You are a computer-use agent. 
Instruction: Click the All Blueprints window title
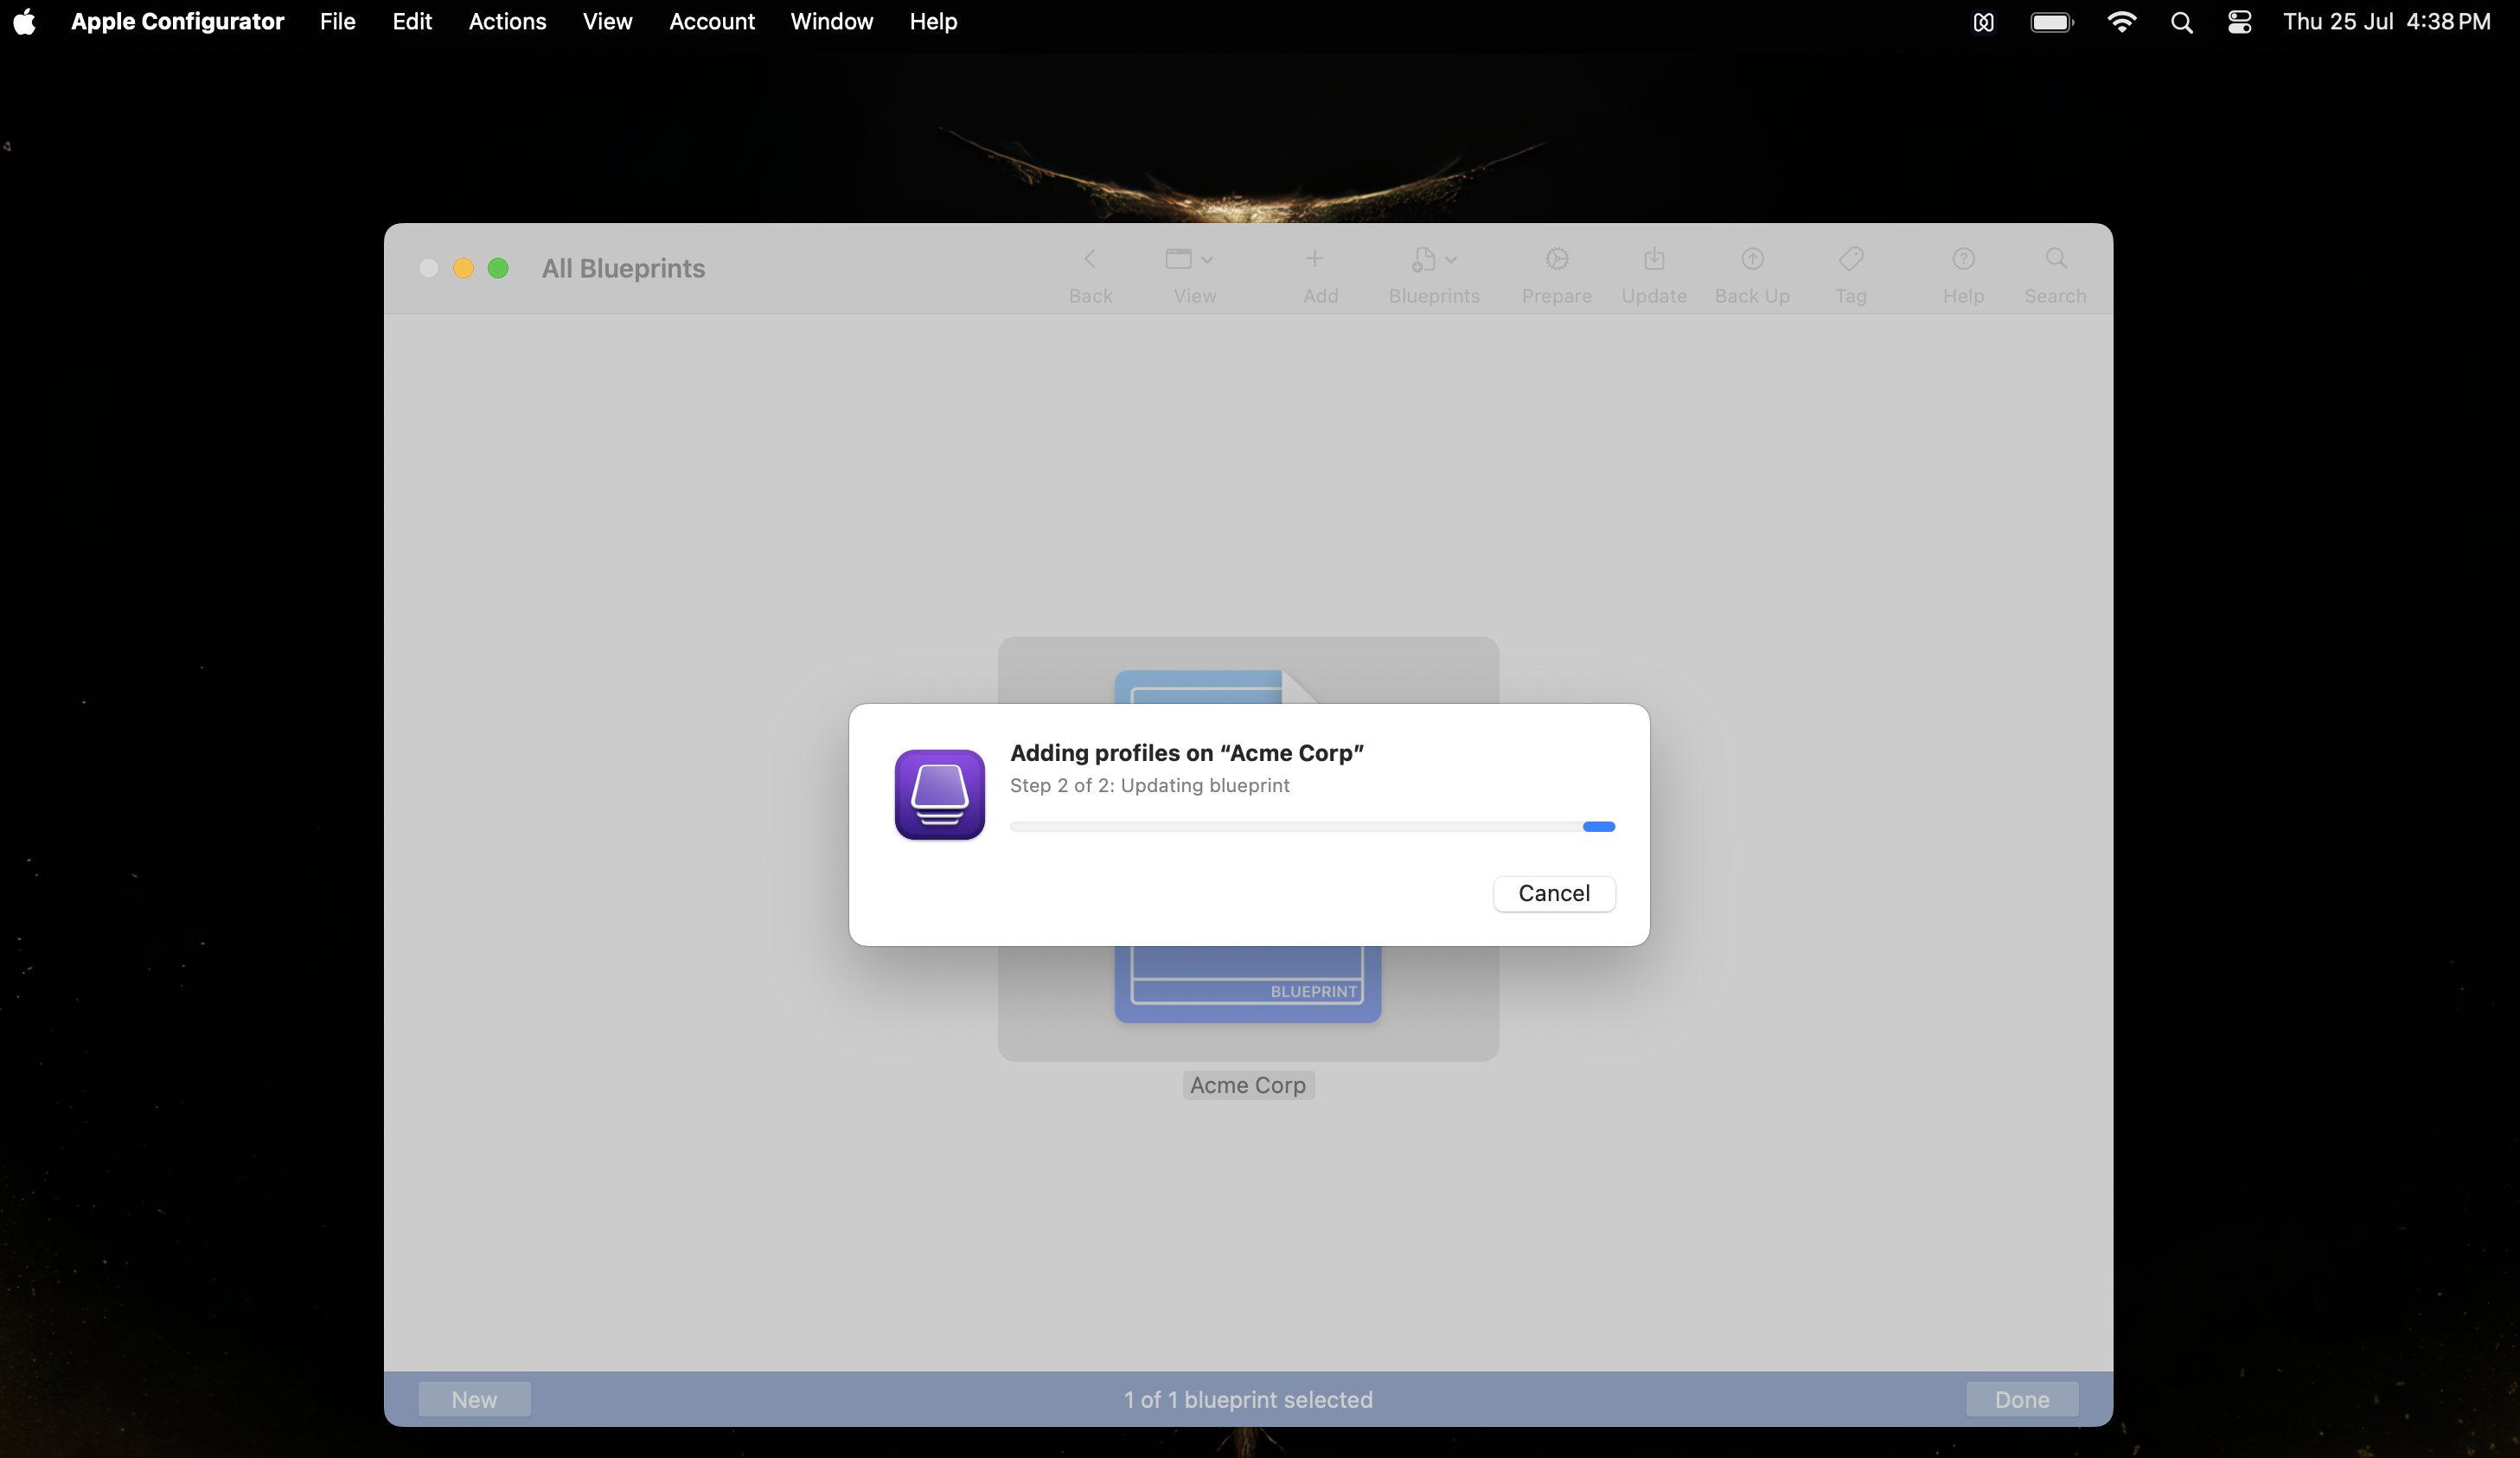click(x=623, y=268)
